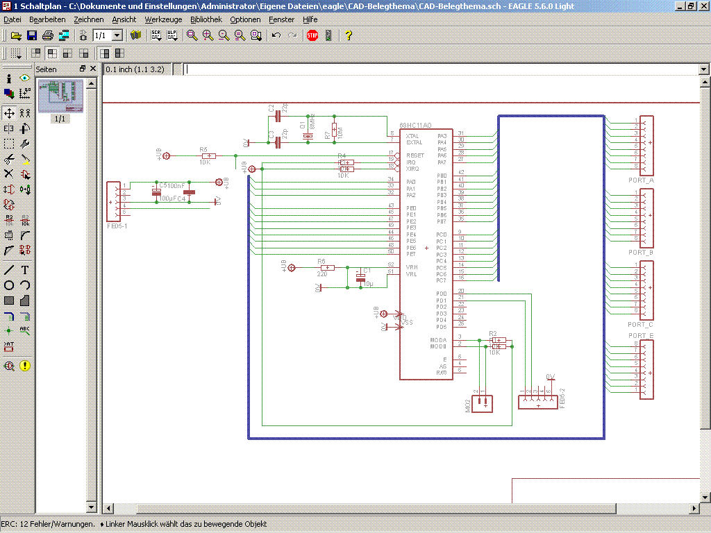Zoom in with plus magnifier
Screen dimensions: 711x533
click(208, 35)
